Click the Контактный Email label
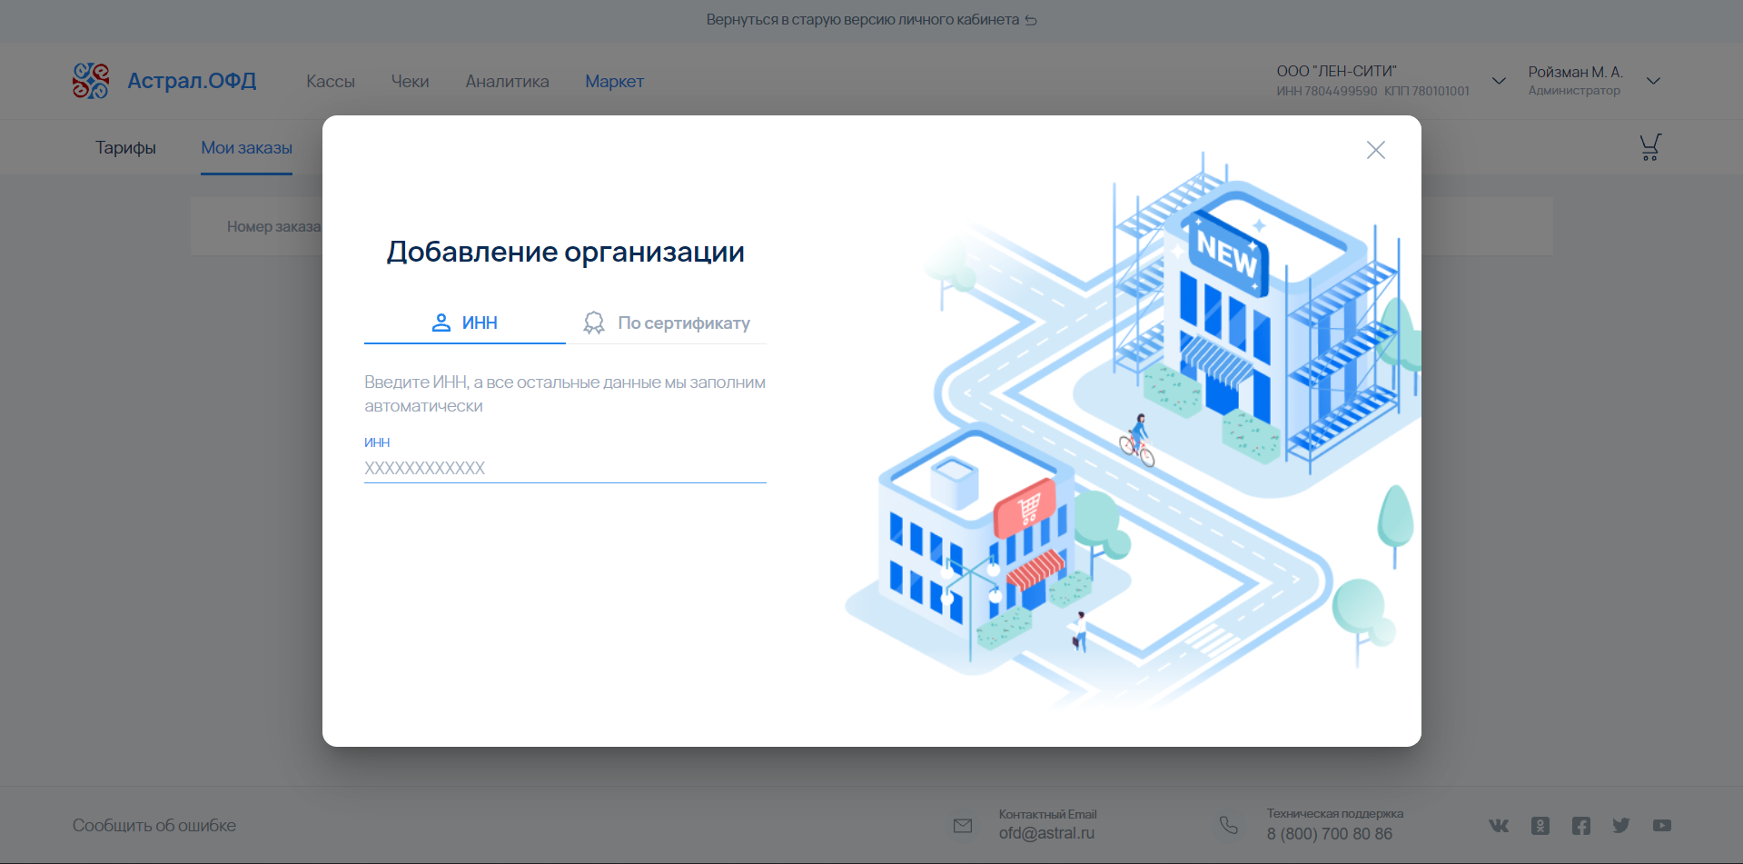This screenshot has height=864, width=1743. [1048, 814]
